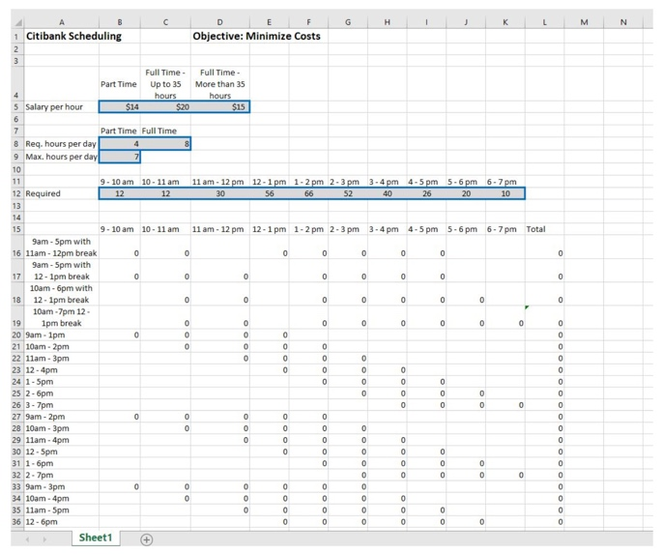Click 'Full Time - Up to 35 hours' header
663x554 pixels.
point(165,84)
